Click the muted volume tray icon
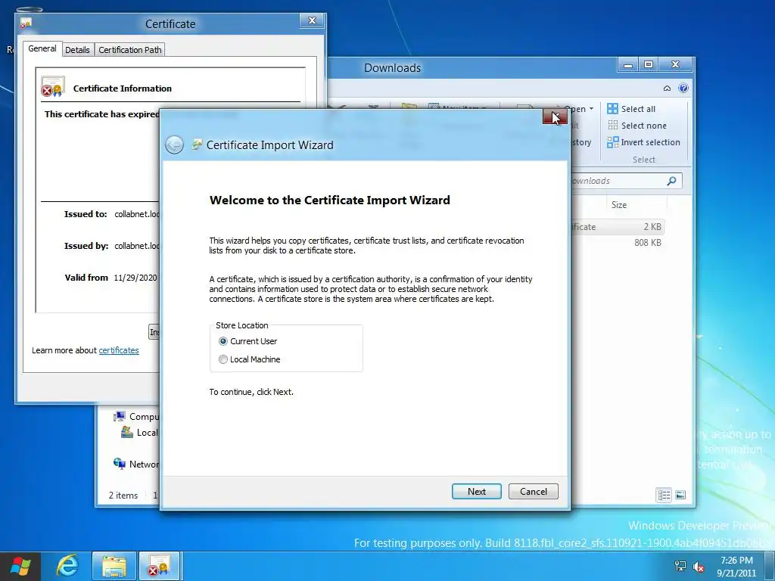Screen dimensions: 775x581 click(x=699, y=567)
